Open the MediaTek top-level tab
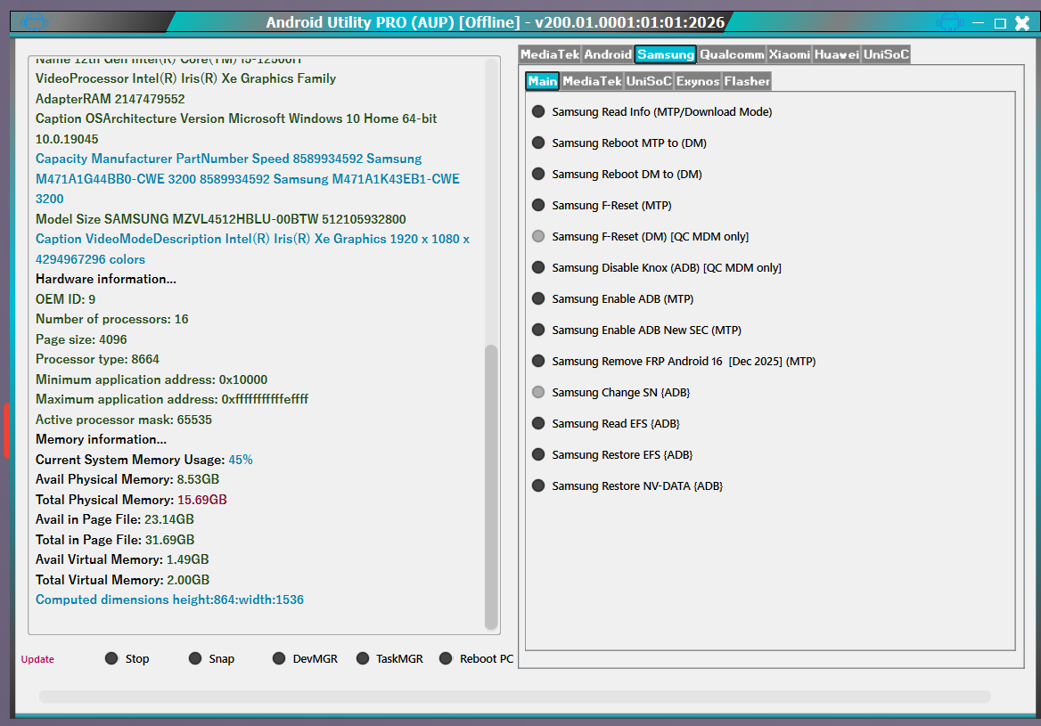Image resolution: width=1041 pixels, height=726 pixels. point(549,55)
